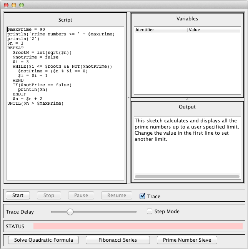
Task: Close the window with red button
Action: pyautogui.click(x=6, y=5)
